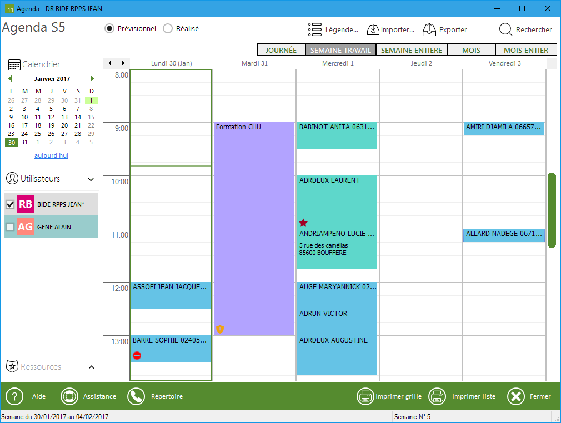Viewport: 561px width, 423px height.
Task: Switch to the JOURNÉE view tab
Action: click(280, 50)
